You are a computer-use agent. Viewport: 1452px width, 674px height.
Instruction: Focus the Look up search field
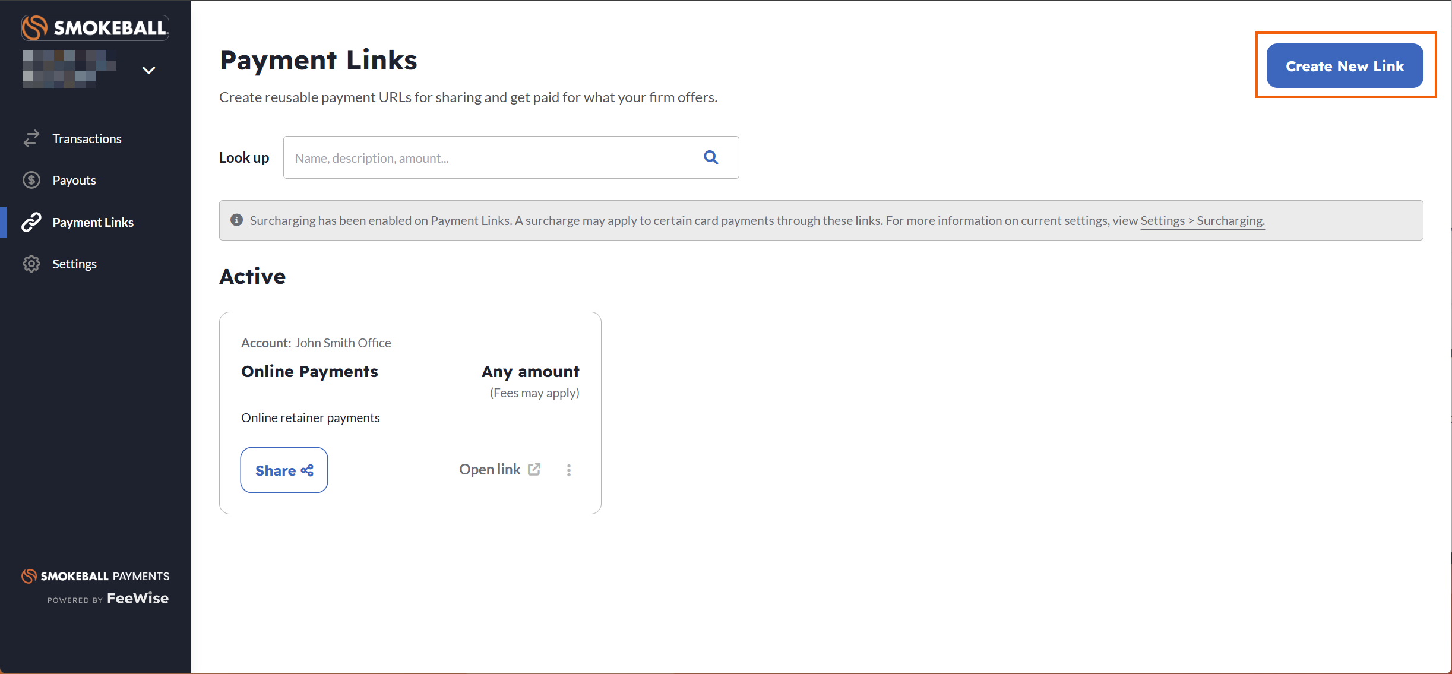pyautogui.click(x=493, y=157)
